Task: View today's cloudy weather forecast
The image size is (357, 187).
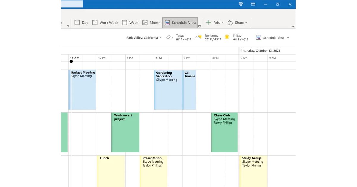Action: 179,37
